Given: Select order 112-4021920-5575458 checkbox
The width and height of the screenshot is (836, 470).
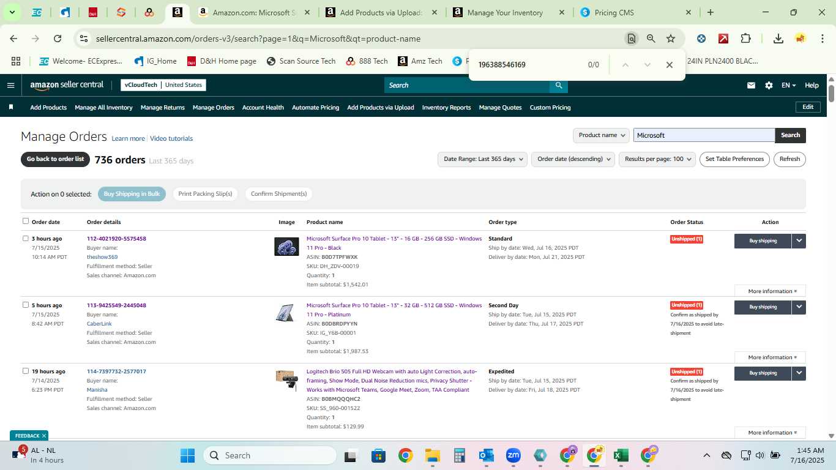Looking at the screenshot, I should pyautogui.click(x=26, y=238).
